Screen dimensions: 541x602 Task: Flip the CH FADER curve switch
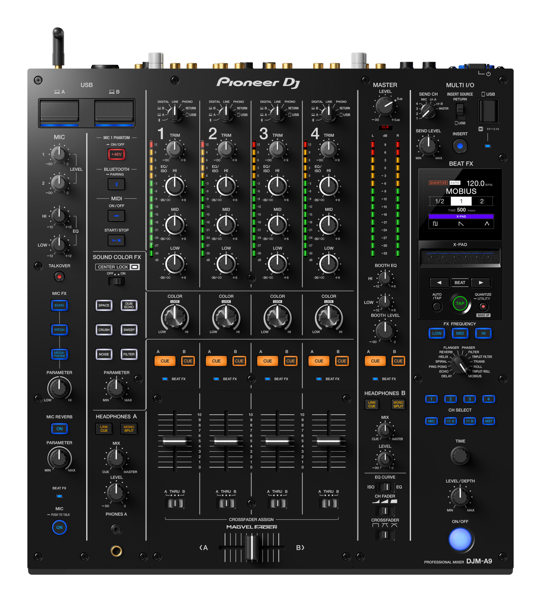[x=385, y=511]
